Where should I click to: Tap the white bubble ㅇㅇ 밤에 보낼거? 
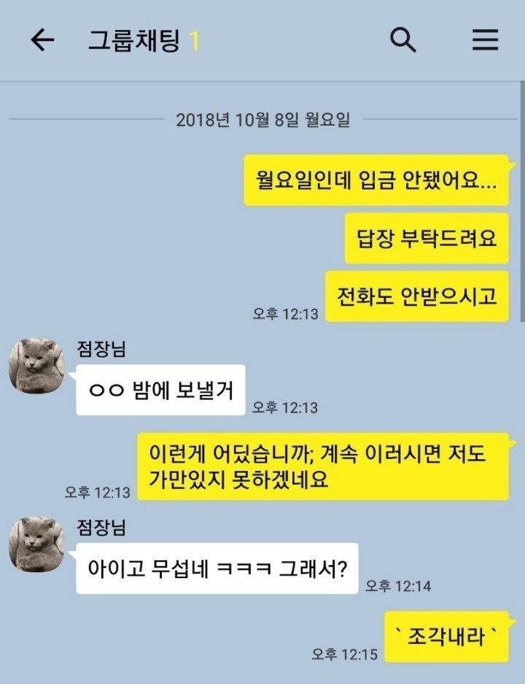[x=160, y=390]
